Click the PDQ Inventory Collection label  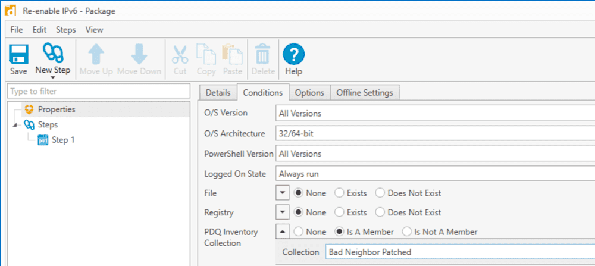pos(231,237)
